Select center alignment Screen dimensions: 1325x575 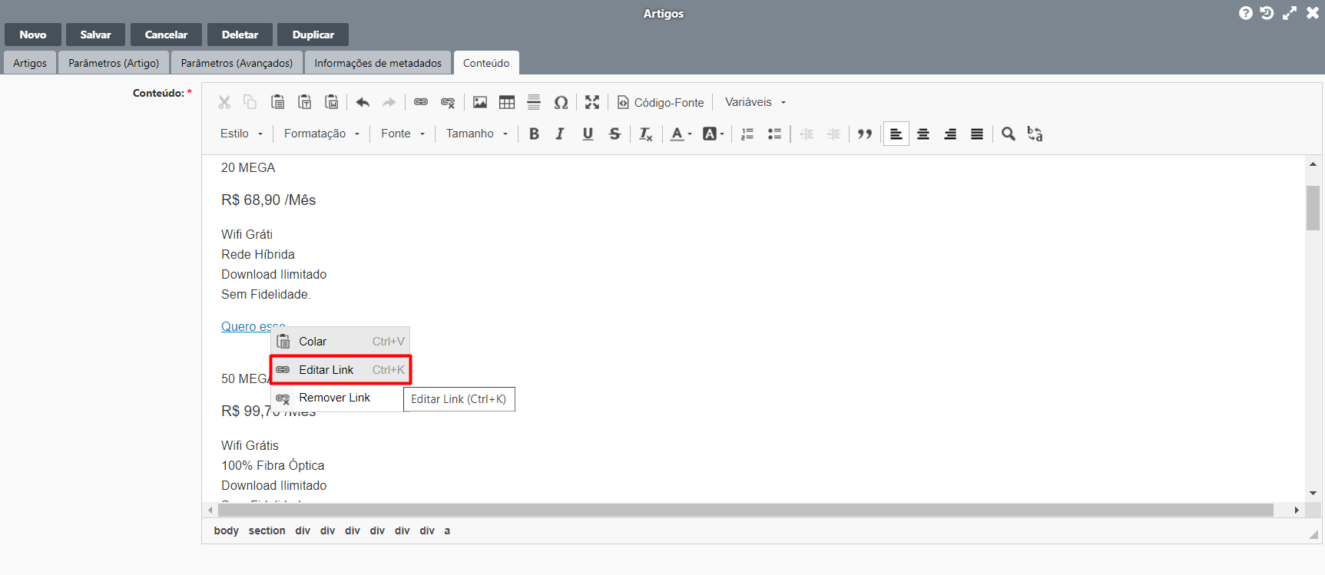click(923, 134)
